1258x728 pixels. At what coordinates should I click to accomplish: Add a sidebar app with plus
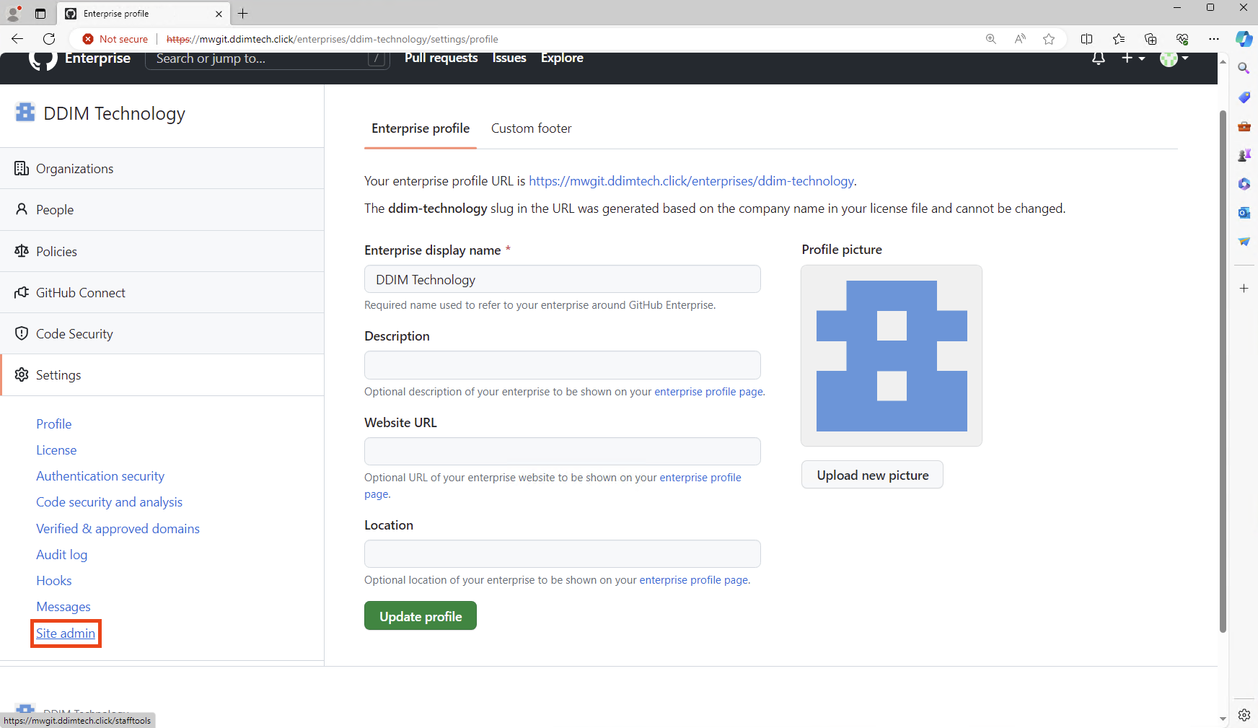[1244, 288]
